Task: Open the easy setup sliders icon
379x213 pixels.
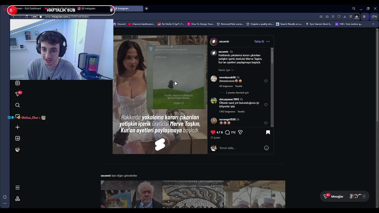Action: pos(351,17)
